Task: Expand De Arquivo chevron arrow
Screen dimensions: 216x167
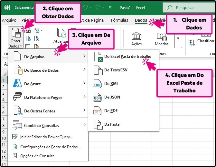Action: coord(84,56)
